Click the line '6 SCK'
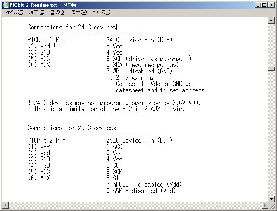 pos(114,172)
